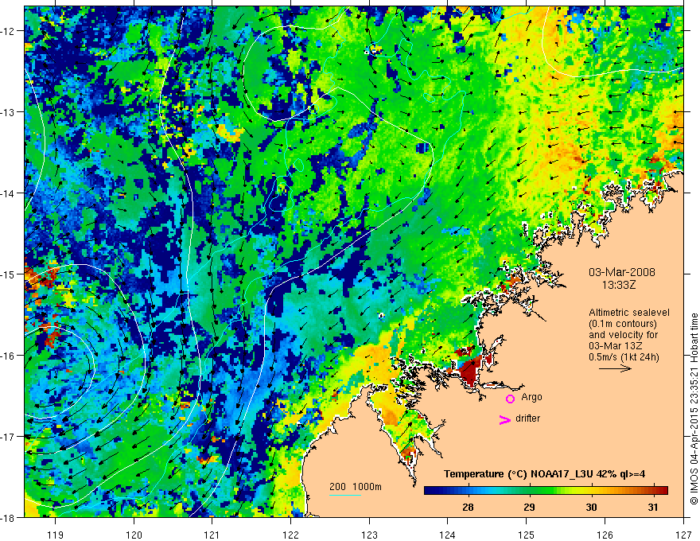Click the velocity scale reference arrow

pyautogui.click(x=615, y=368)
